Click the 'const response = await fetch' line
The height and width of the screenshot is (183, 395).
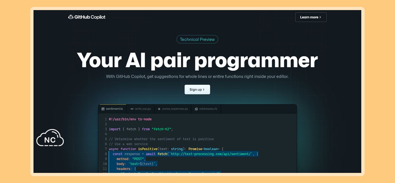185,154
